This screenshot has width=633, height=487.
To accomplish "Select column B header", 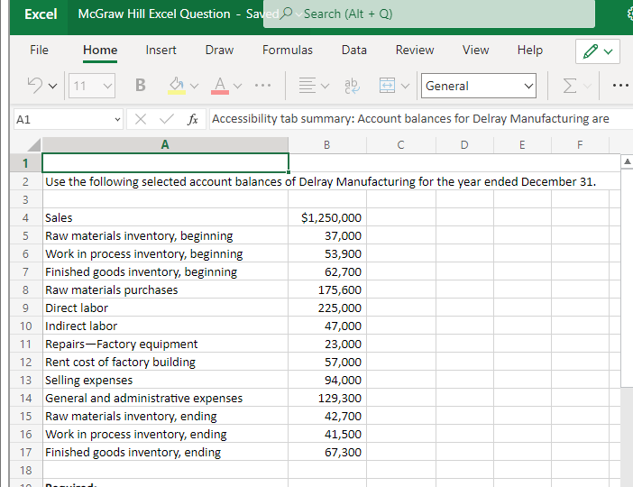I will (x=327, y=145).
